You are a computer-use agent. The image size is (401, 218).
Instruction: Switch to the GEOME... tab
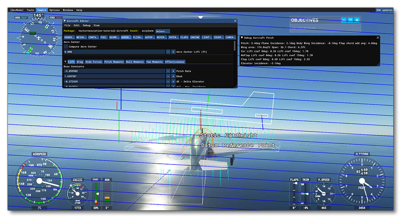click(x=114, y=37)
